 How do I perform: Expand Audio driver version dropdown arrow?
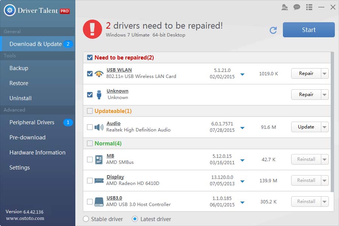242,128
